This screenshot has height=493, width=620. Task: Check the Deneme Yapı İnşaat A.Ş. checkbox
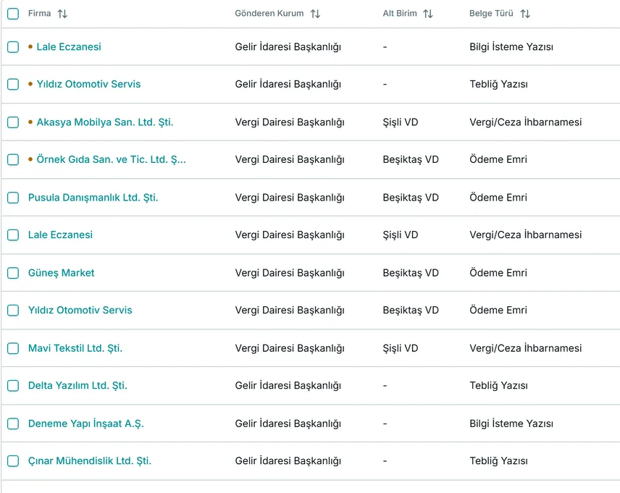click(x=13, y=424)
